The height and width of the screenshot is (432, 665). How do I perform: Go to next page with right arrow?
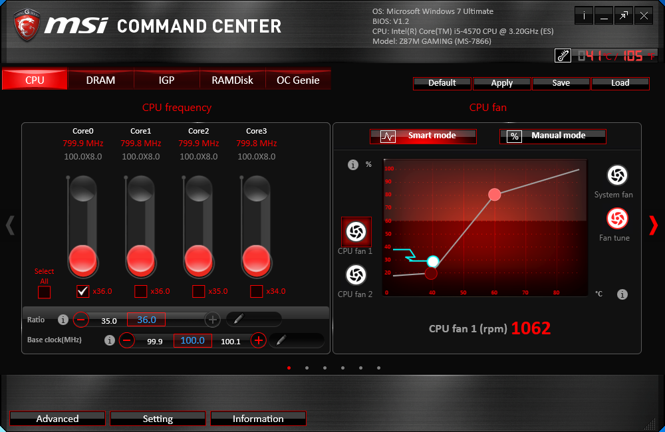[x=654, y=225]
